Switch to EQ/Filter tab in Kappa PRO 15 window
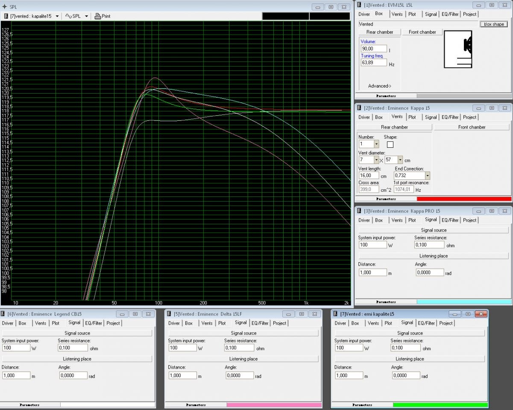 (450, 220)
